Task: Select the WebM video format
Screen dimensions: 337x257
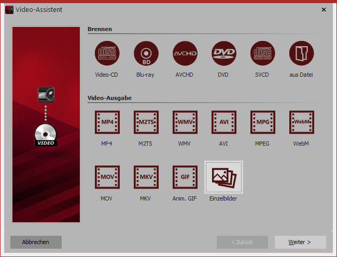Action: pos(301,123)
